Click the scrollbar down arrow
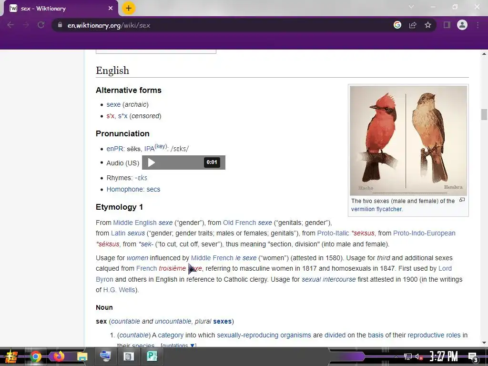 coord(484,342)
